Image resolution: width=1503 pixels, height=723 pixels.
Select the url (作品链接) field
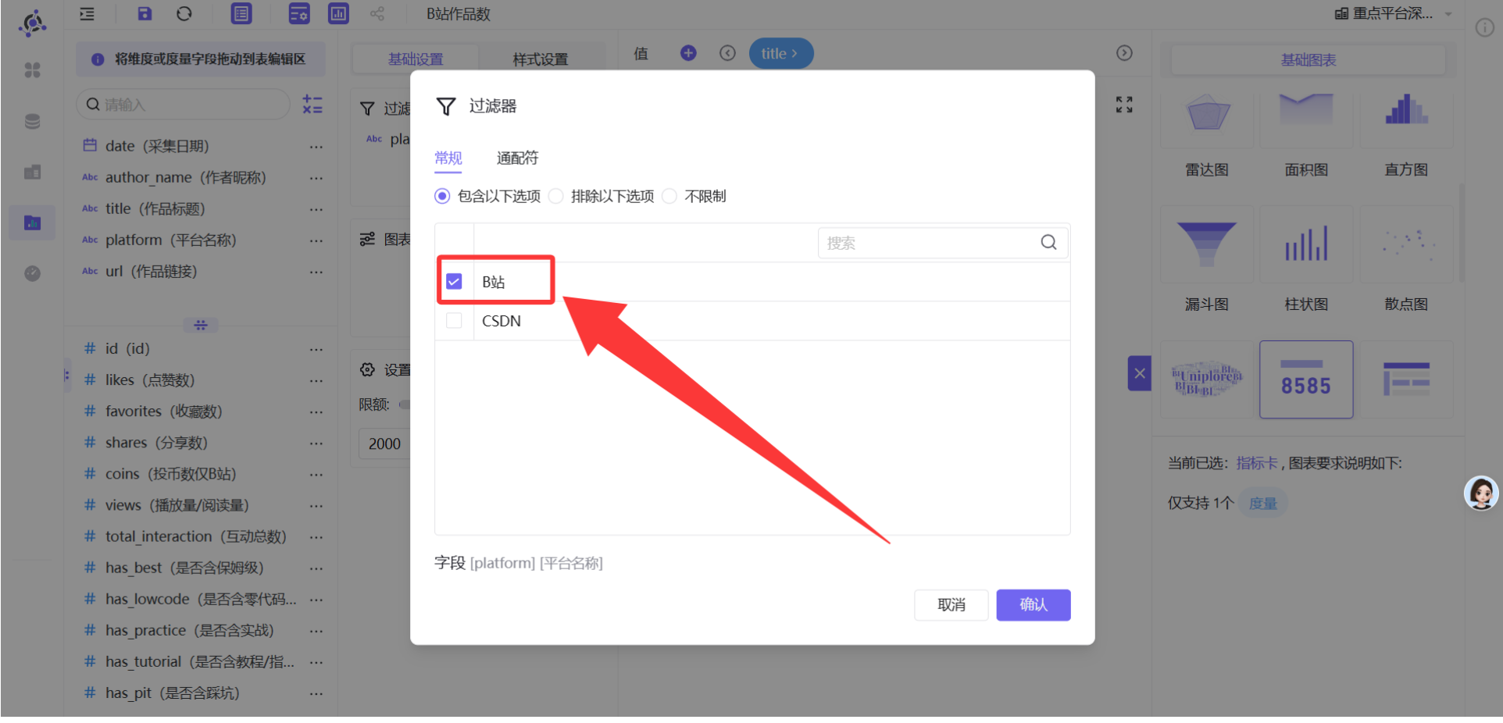coord(151,271)
